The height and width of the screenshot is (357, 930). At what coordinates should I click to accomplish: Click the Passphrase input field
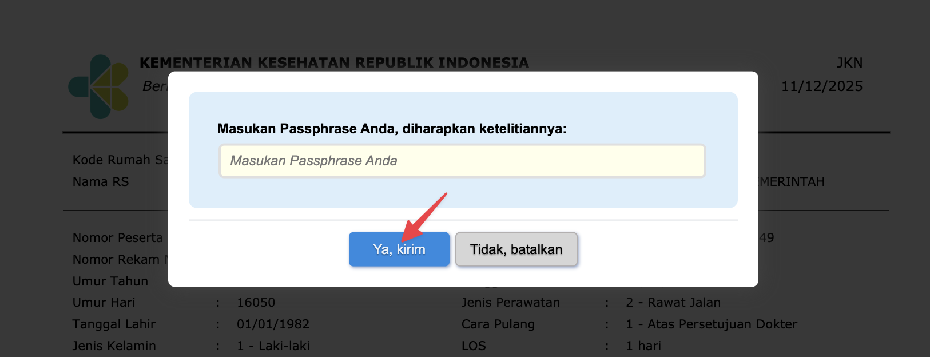click(x=462, y=161)
